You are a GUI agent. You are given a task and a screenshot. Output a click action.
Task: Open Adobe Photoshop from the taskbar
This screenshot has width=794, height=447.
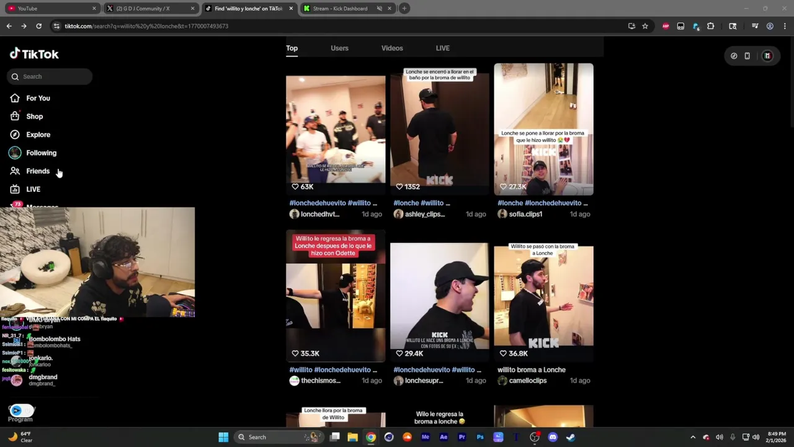pyautogui.click(x=480, y=437)
